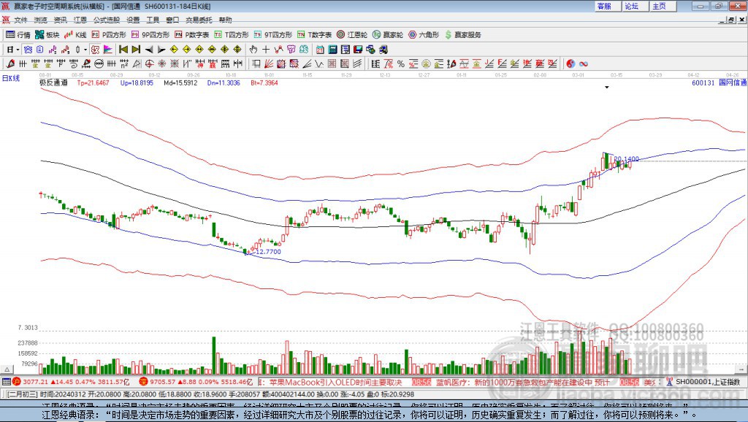Click the 客服 customer service button
Viewport: 748px width, 422px height.
click(604, 6)
